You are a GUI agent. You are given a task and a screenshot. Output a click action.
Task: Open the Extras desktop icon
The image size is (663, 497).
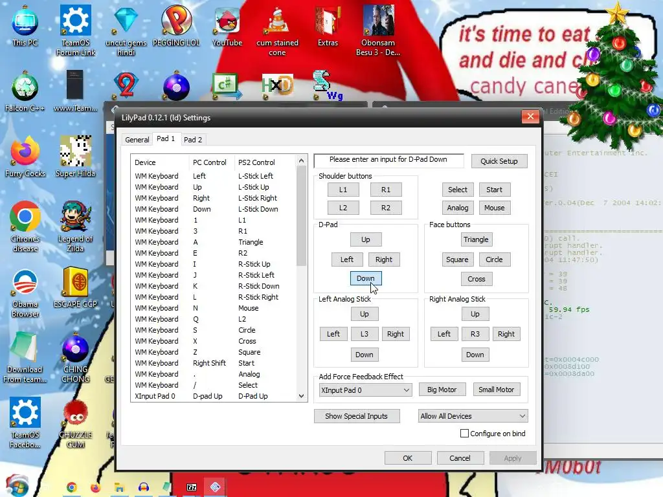click(x=328, y=25)
